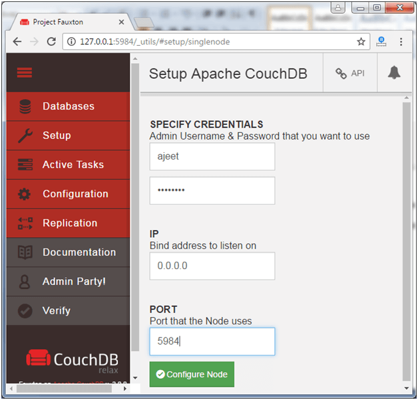Click the Verify checkmark icon
Viewport: 418px width, 400px height.
(x=25, y=311)
